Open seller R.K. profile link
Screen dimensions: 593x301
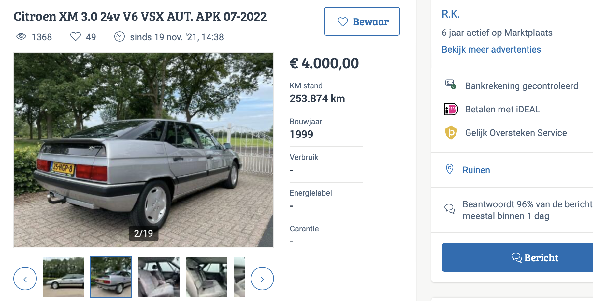(451, 14)
